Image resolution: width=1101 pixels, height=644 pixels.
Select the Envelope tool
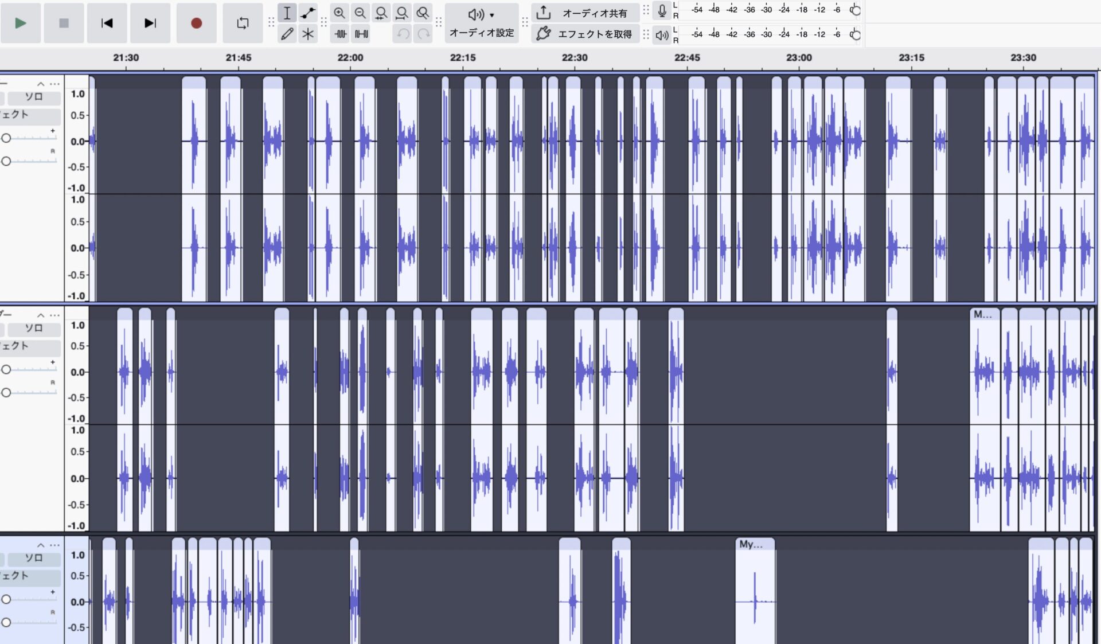click(x=308, y=13)
